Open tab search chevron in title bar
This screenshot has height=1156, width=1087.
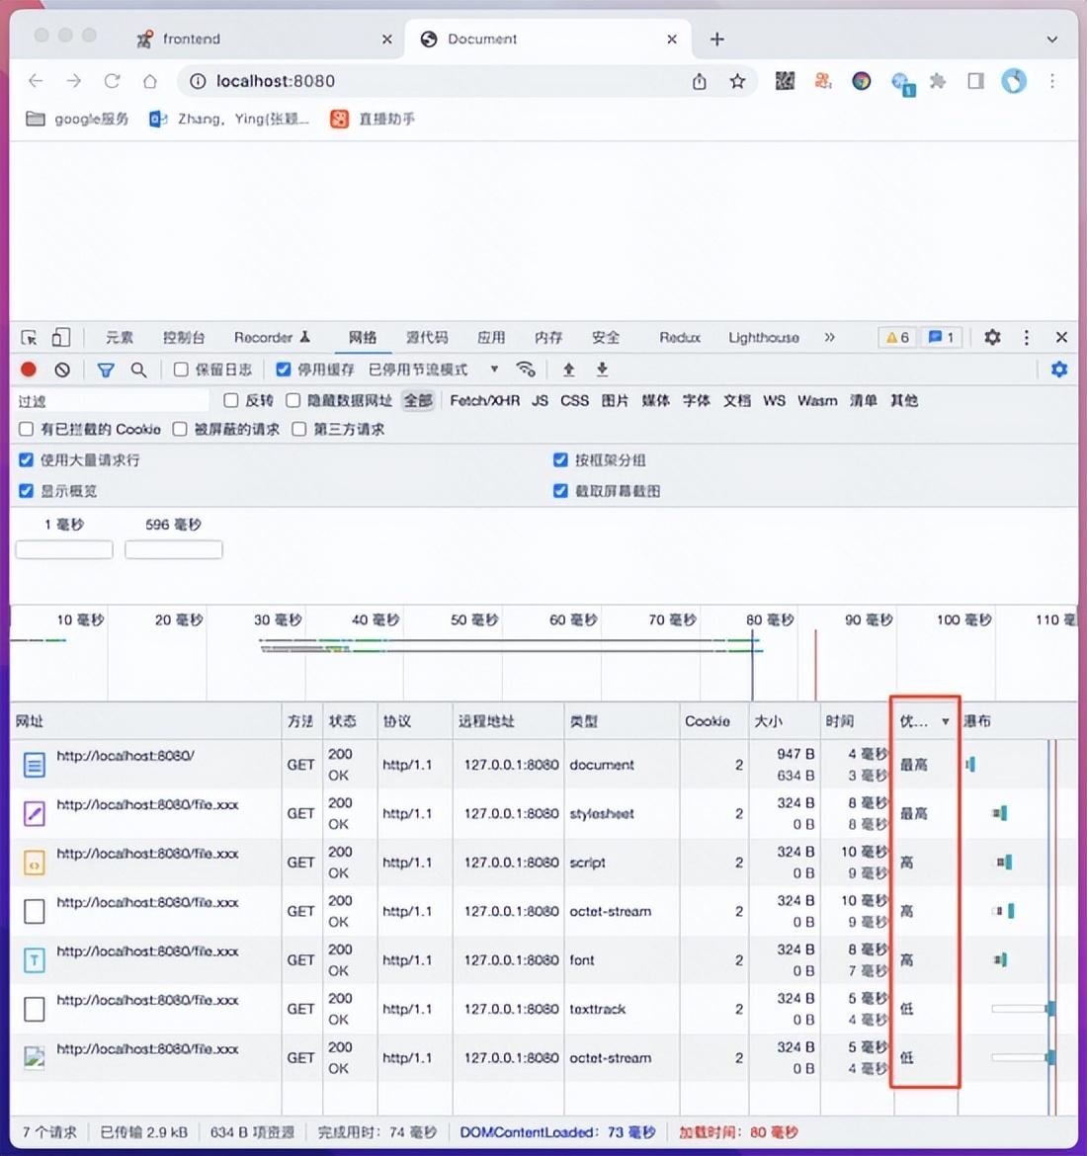pos(1051,40)
